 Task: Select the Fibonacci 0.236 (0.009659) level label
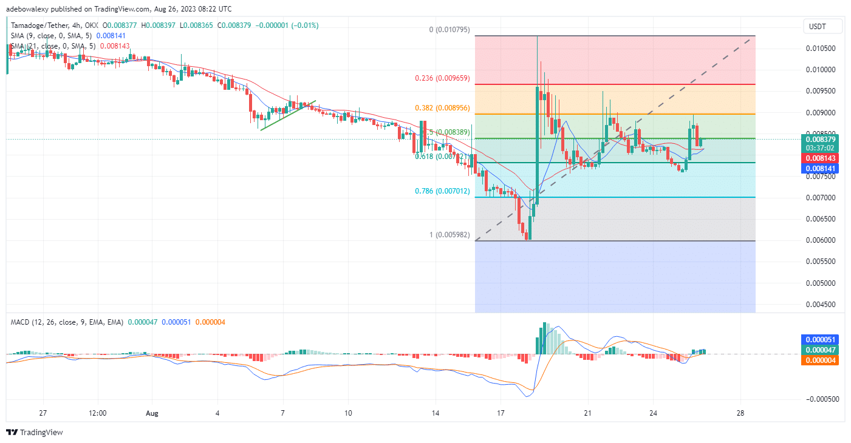[443, 78]
